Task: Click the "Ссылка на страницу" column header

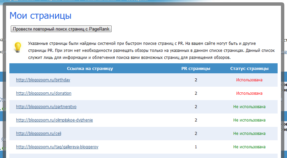Action: click(x=90, y=69)
